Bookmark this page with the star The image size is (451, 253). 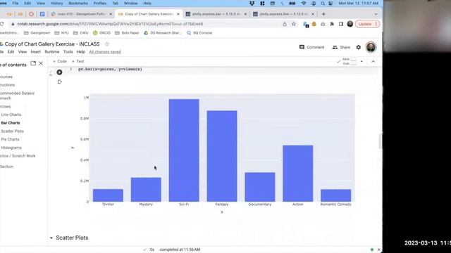294,24
